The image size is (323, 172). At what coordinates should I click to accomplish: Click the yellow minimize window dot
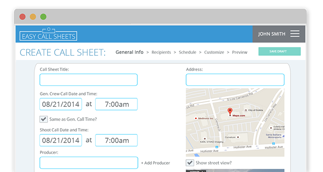click(x=33, y=17)
